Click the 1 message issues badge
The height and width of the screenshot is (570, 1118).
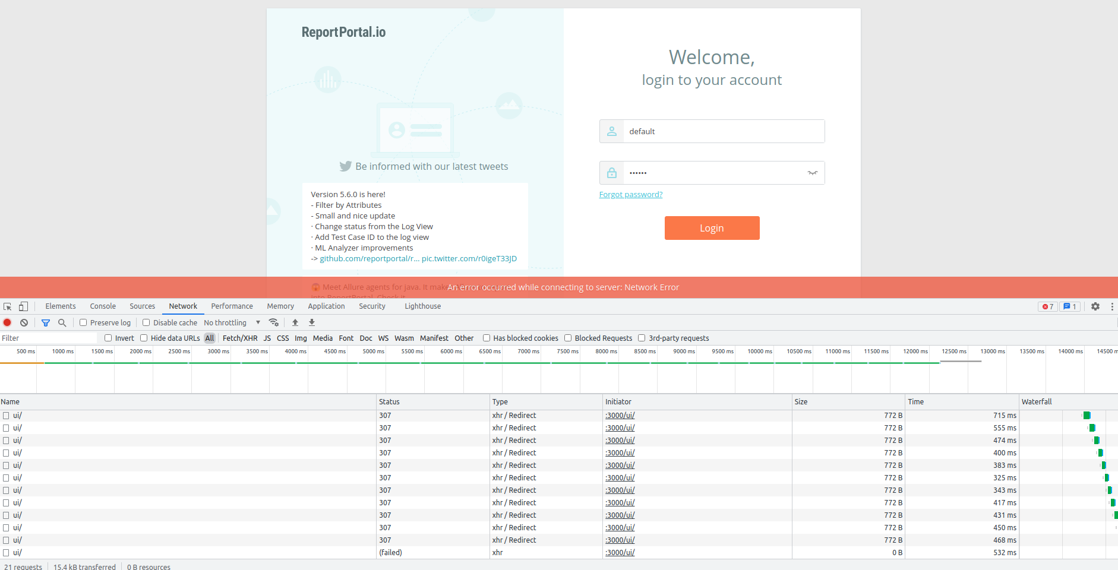1070,306
